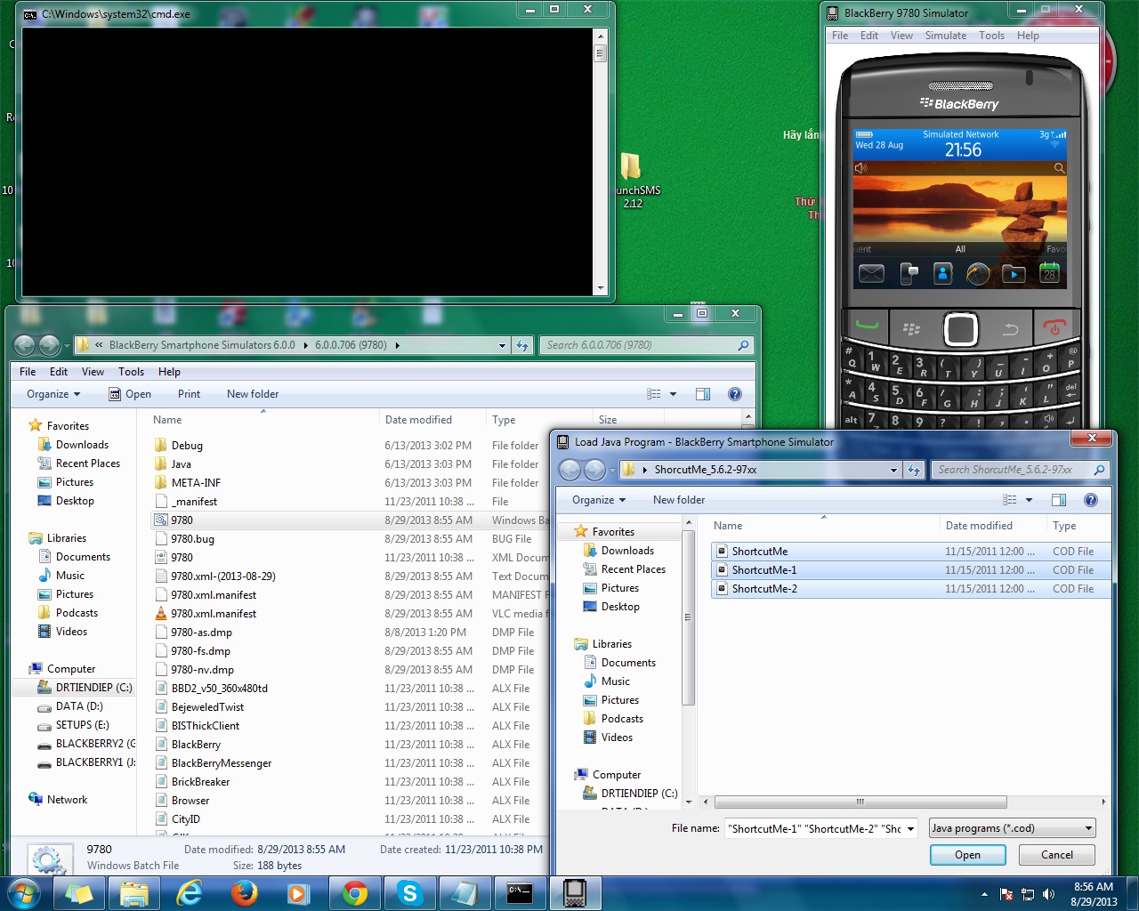The height and width of the screenshot is (911, 1139).
Task: Click the Windows Start button
Action: click(23, 892)
